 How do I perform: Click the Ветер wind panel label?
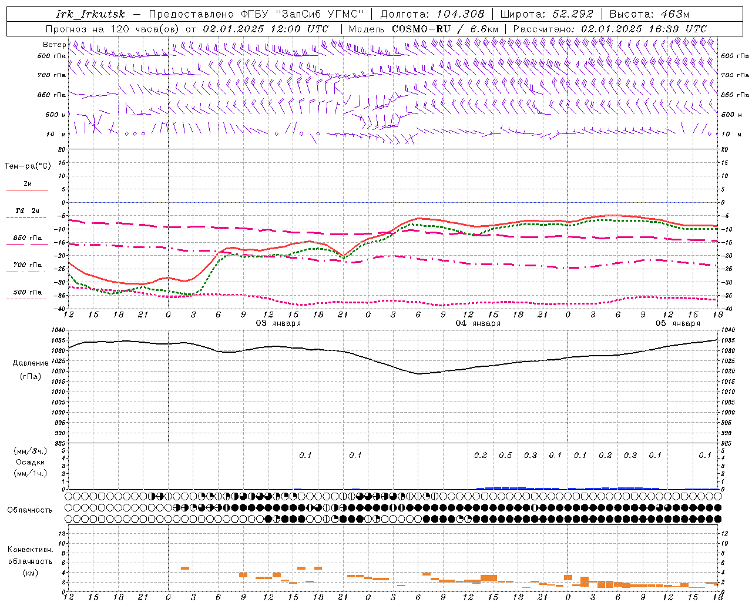[54, 45]
